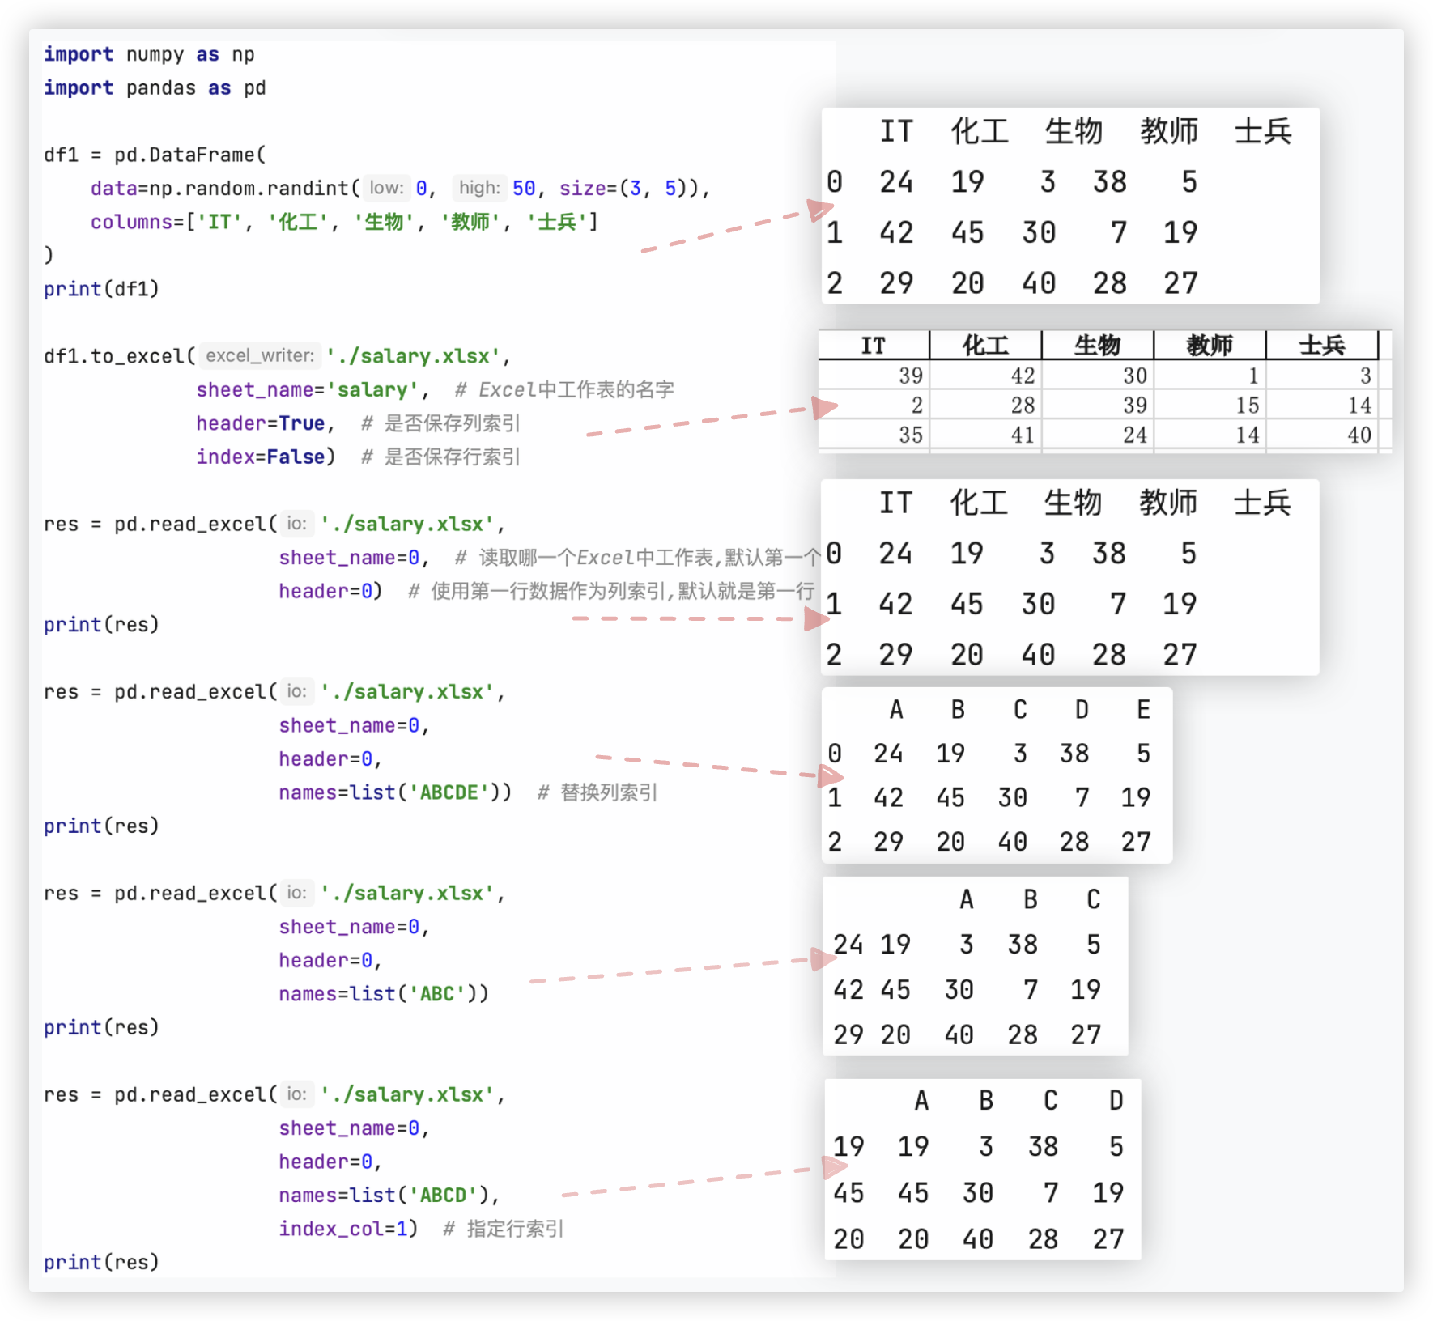1433x1321 pixels.
Task: Select the bold '士兵' header cell in spreadsheet
Action: coord(1321,346)
